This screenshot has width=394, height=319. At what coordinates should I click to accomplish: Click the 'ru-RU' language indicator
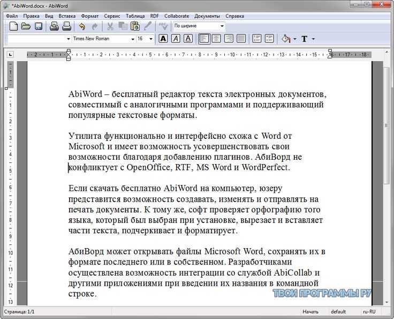[369, 311]
